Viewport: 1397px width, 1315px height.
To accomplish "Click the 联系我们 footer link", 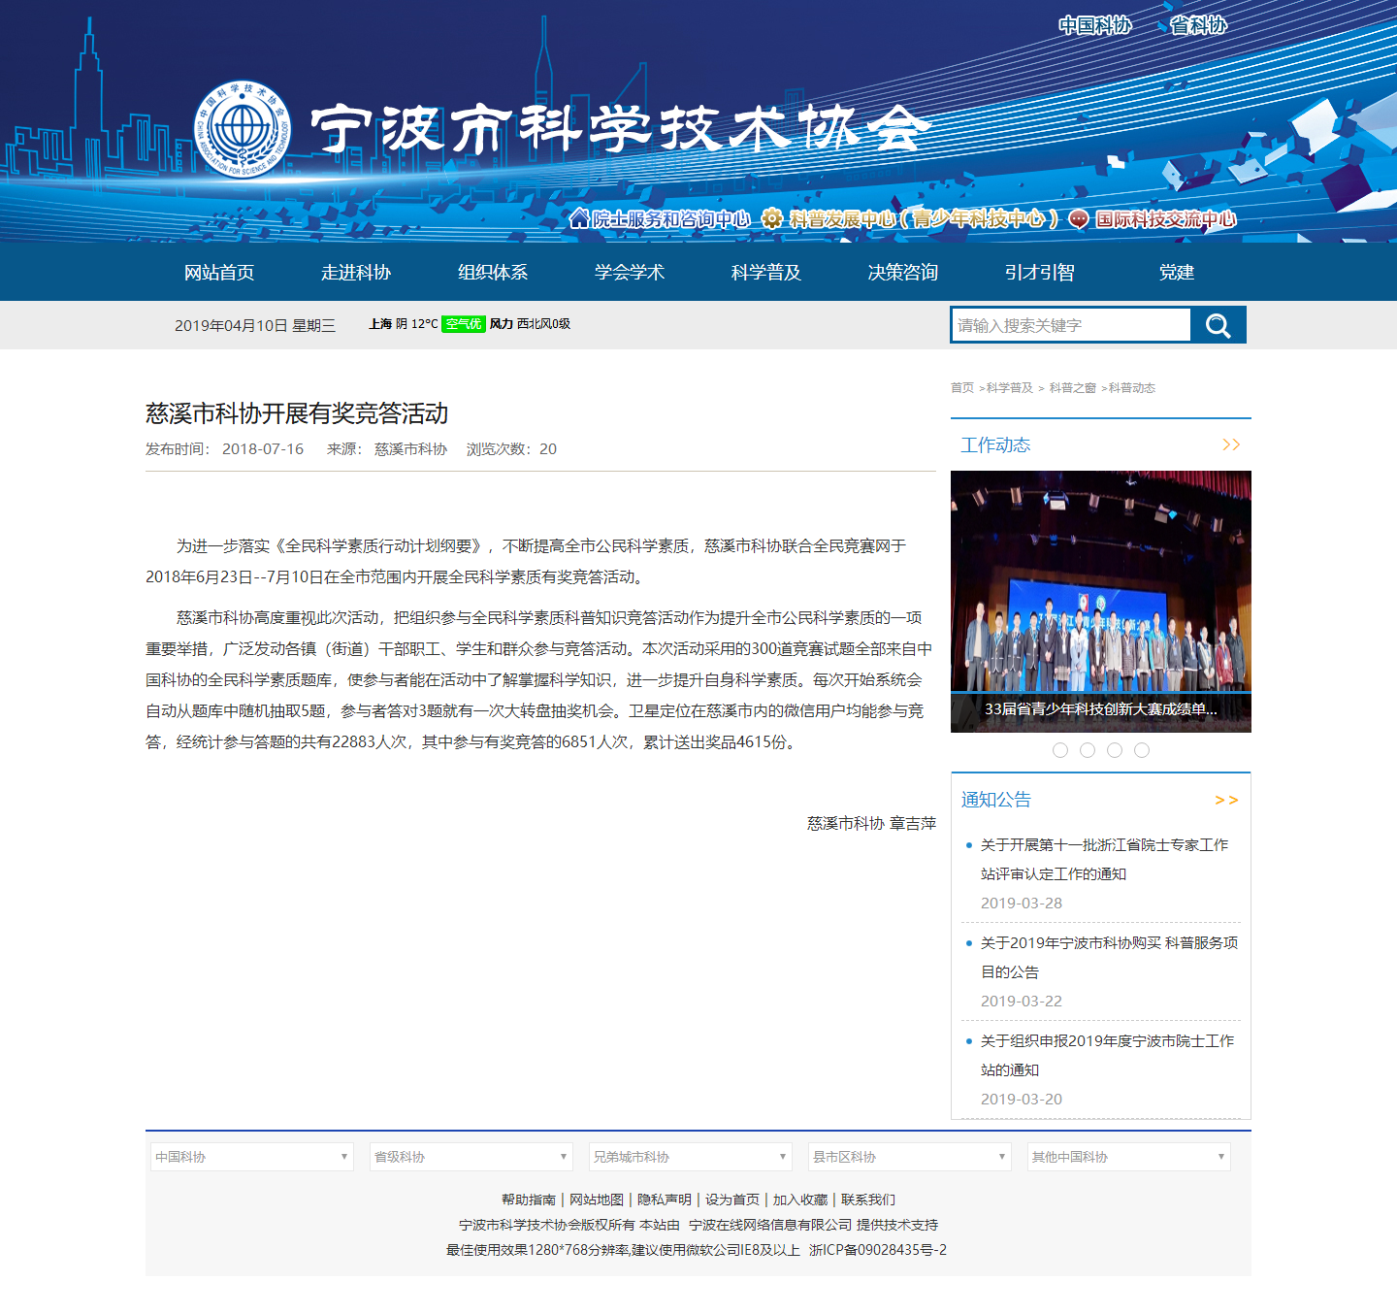I will tap(868, 1200).
